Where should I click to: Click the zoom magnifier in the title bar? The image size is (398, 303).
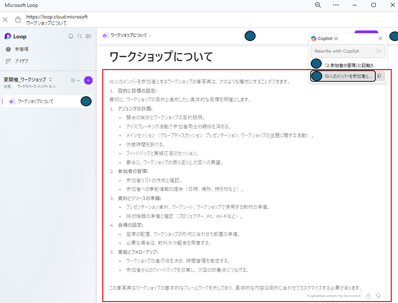point(317,5)
